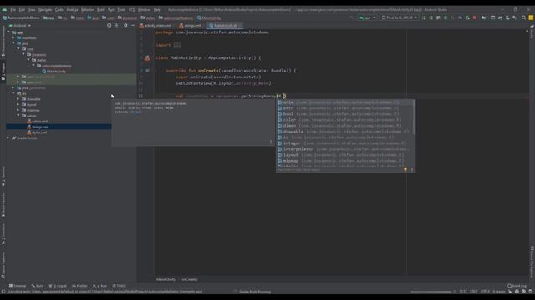Choose 'bool' in the completion list

[x=344, y=114]
